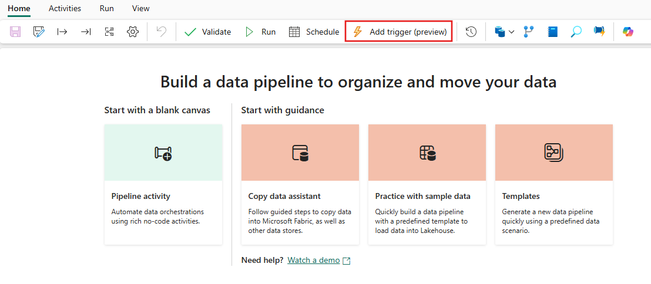The image size is (651, 284).
Task: Click the copy data database icon
Action: coord(500,32)
